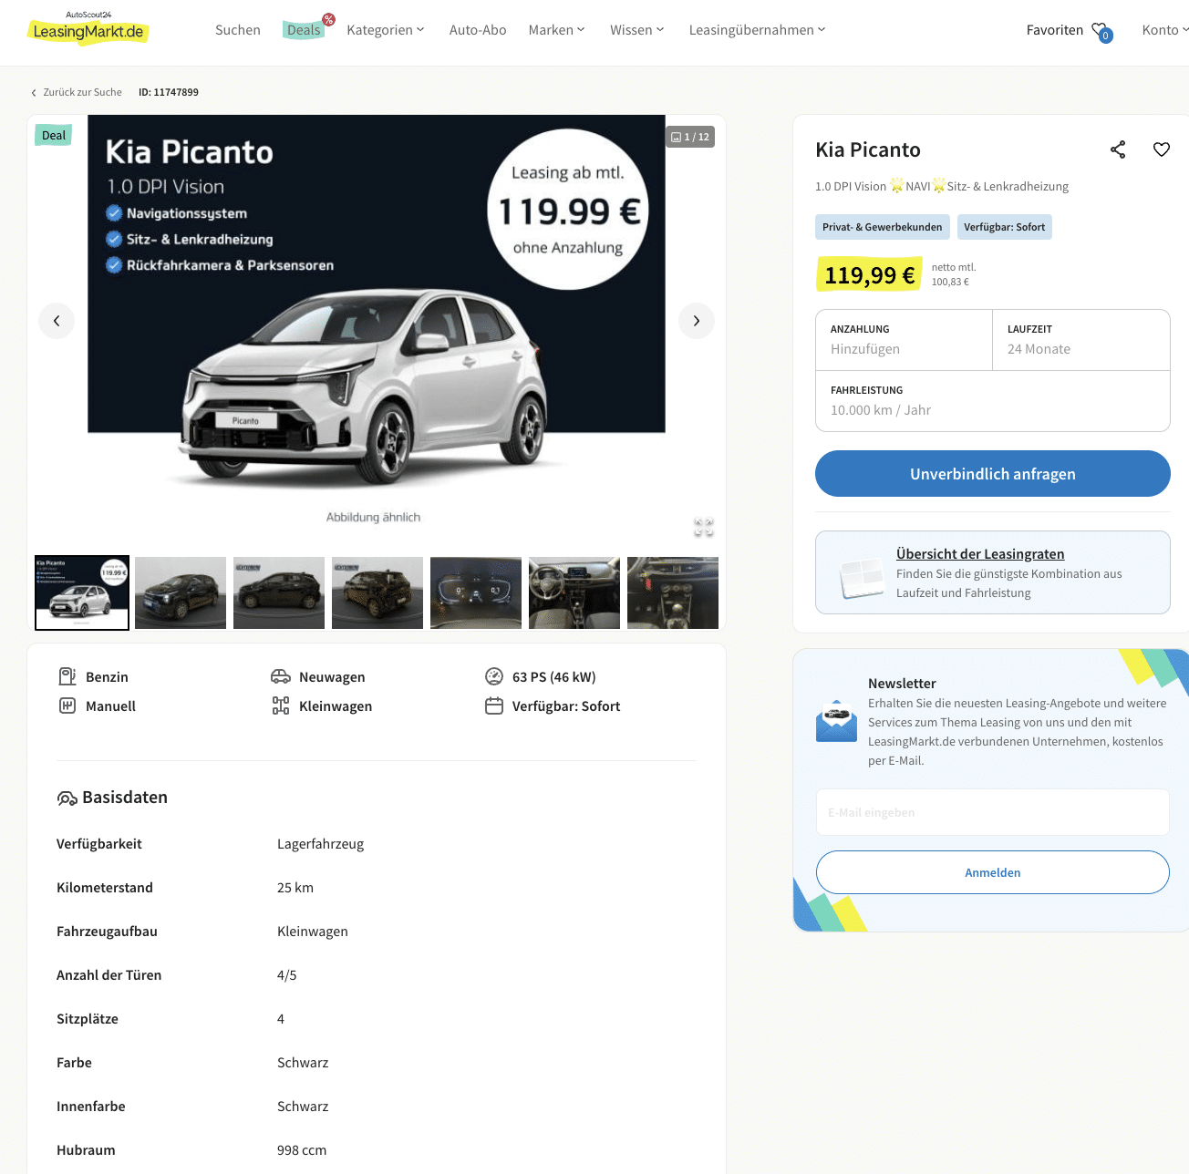Click the Lagerfahrzeug value

320,844
